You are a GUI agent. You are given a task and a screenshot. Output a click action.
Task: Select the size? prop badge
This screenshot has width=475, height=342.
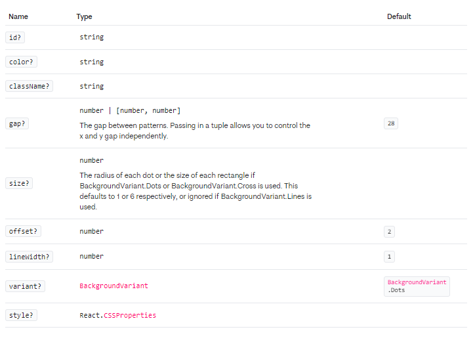[19, 183]
